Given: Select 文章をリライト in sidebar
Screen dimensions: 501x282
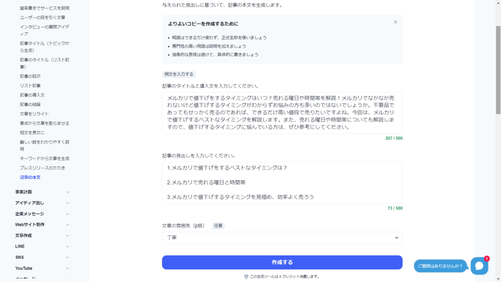Looking at the screenshot, I should pos(34,114).
